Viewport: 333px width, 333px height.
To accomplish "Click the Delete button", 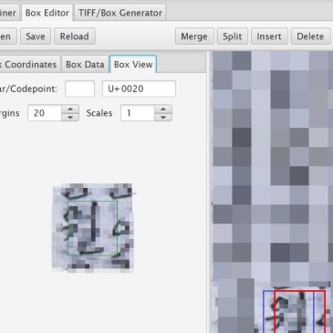I will pos(310,36).
